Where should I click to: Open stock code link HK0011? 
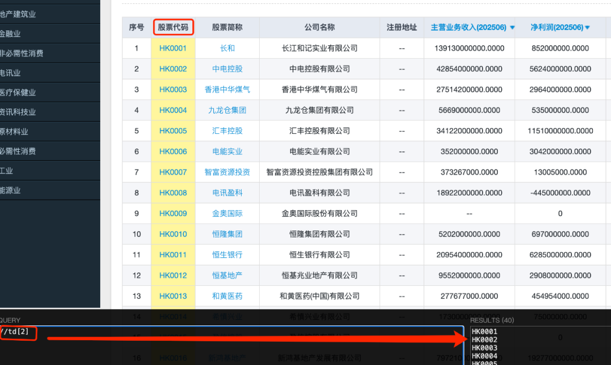point(173,254)
